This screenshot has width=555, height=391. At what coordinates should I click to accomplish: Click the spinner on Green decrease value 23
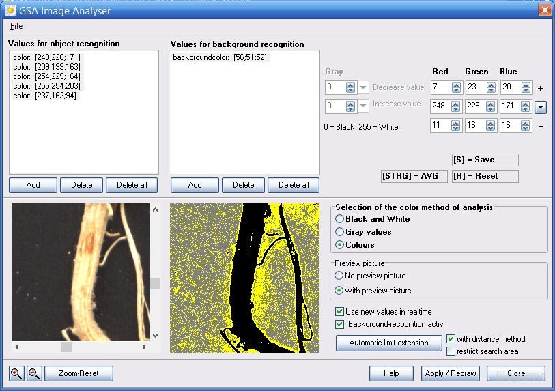(490, 88)
